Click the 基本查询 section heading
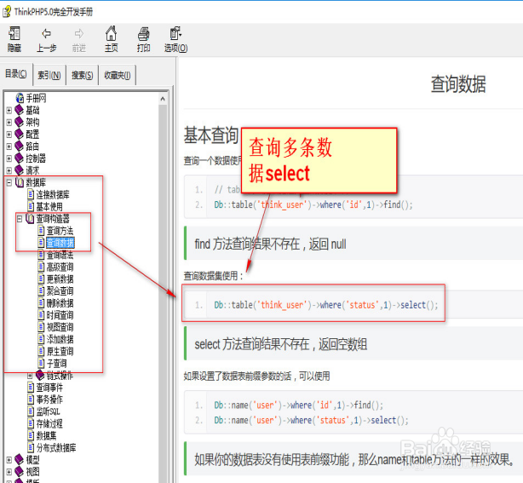 [210, 135]
